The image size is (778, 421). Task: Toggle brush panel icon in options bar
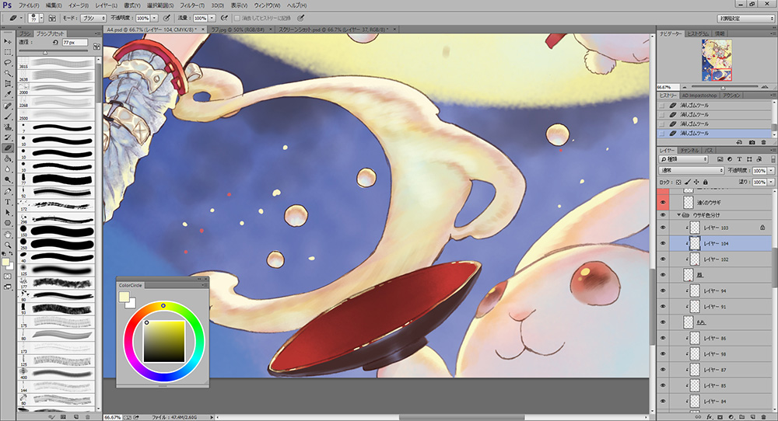pos(52,18)
